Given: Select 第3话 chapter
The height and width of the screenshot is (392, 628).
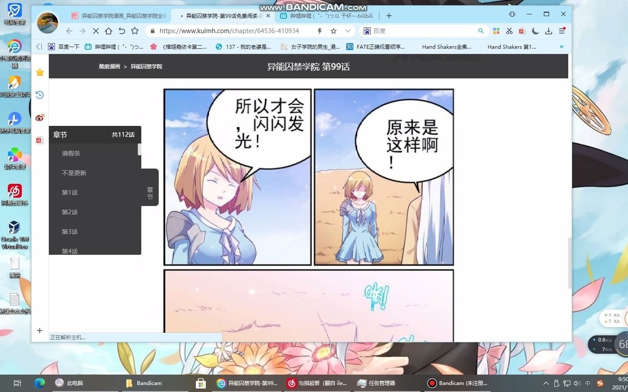Looking at the screenshot, I should (70, 232).
